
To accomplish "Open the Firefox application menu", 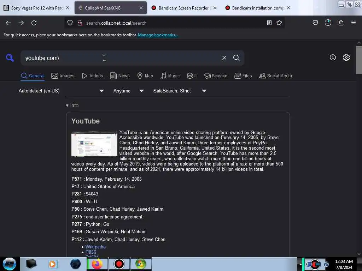I will 354,23.
